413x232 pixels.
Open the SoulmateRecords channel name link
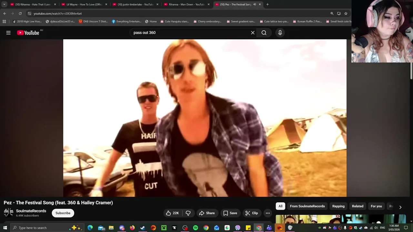tap(31, 211)
